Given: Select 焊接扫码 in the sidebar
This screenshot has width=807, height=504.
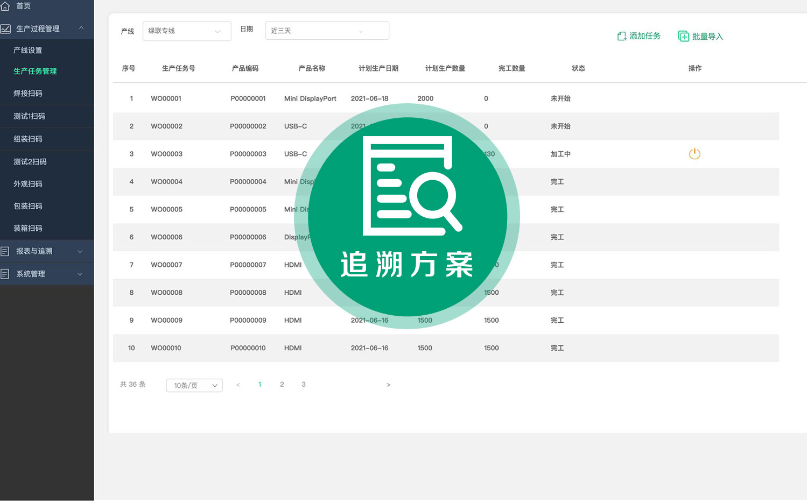Looking at the screenshot, I should tap(28, 93).
